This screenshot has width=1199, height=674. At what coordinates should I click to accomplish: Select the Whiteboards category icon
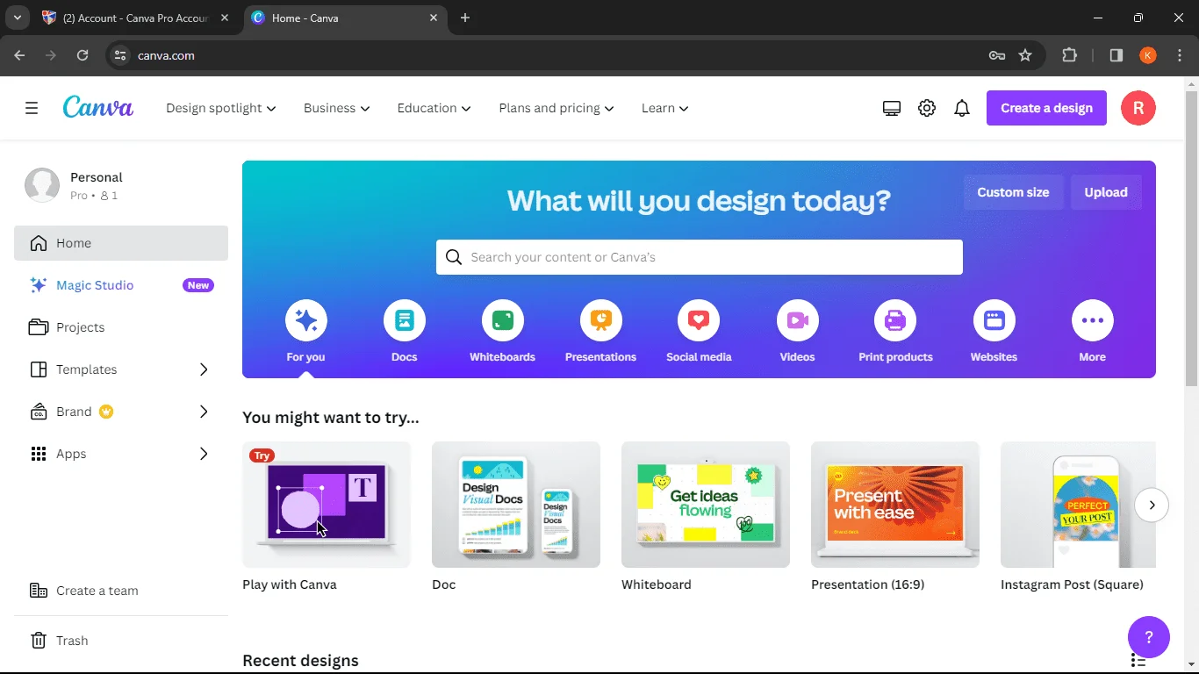pos(503,321)
